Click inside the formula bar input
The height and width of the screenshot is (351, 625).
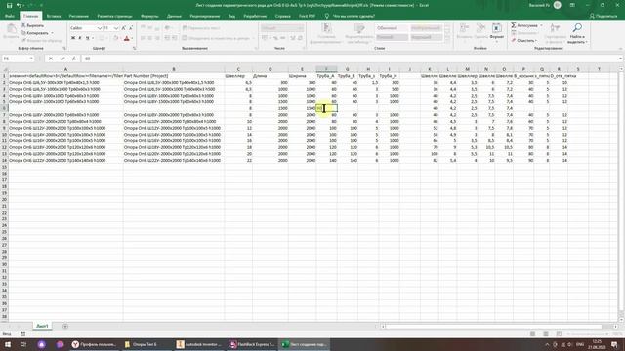pos(351,58)
